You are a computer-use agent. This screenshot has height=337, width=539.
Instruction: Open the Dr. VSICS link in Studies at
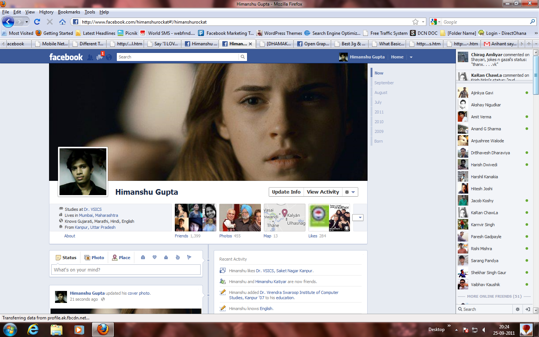point(93,209)
